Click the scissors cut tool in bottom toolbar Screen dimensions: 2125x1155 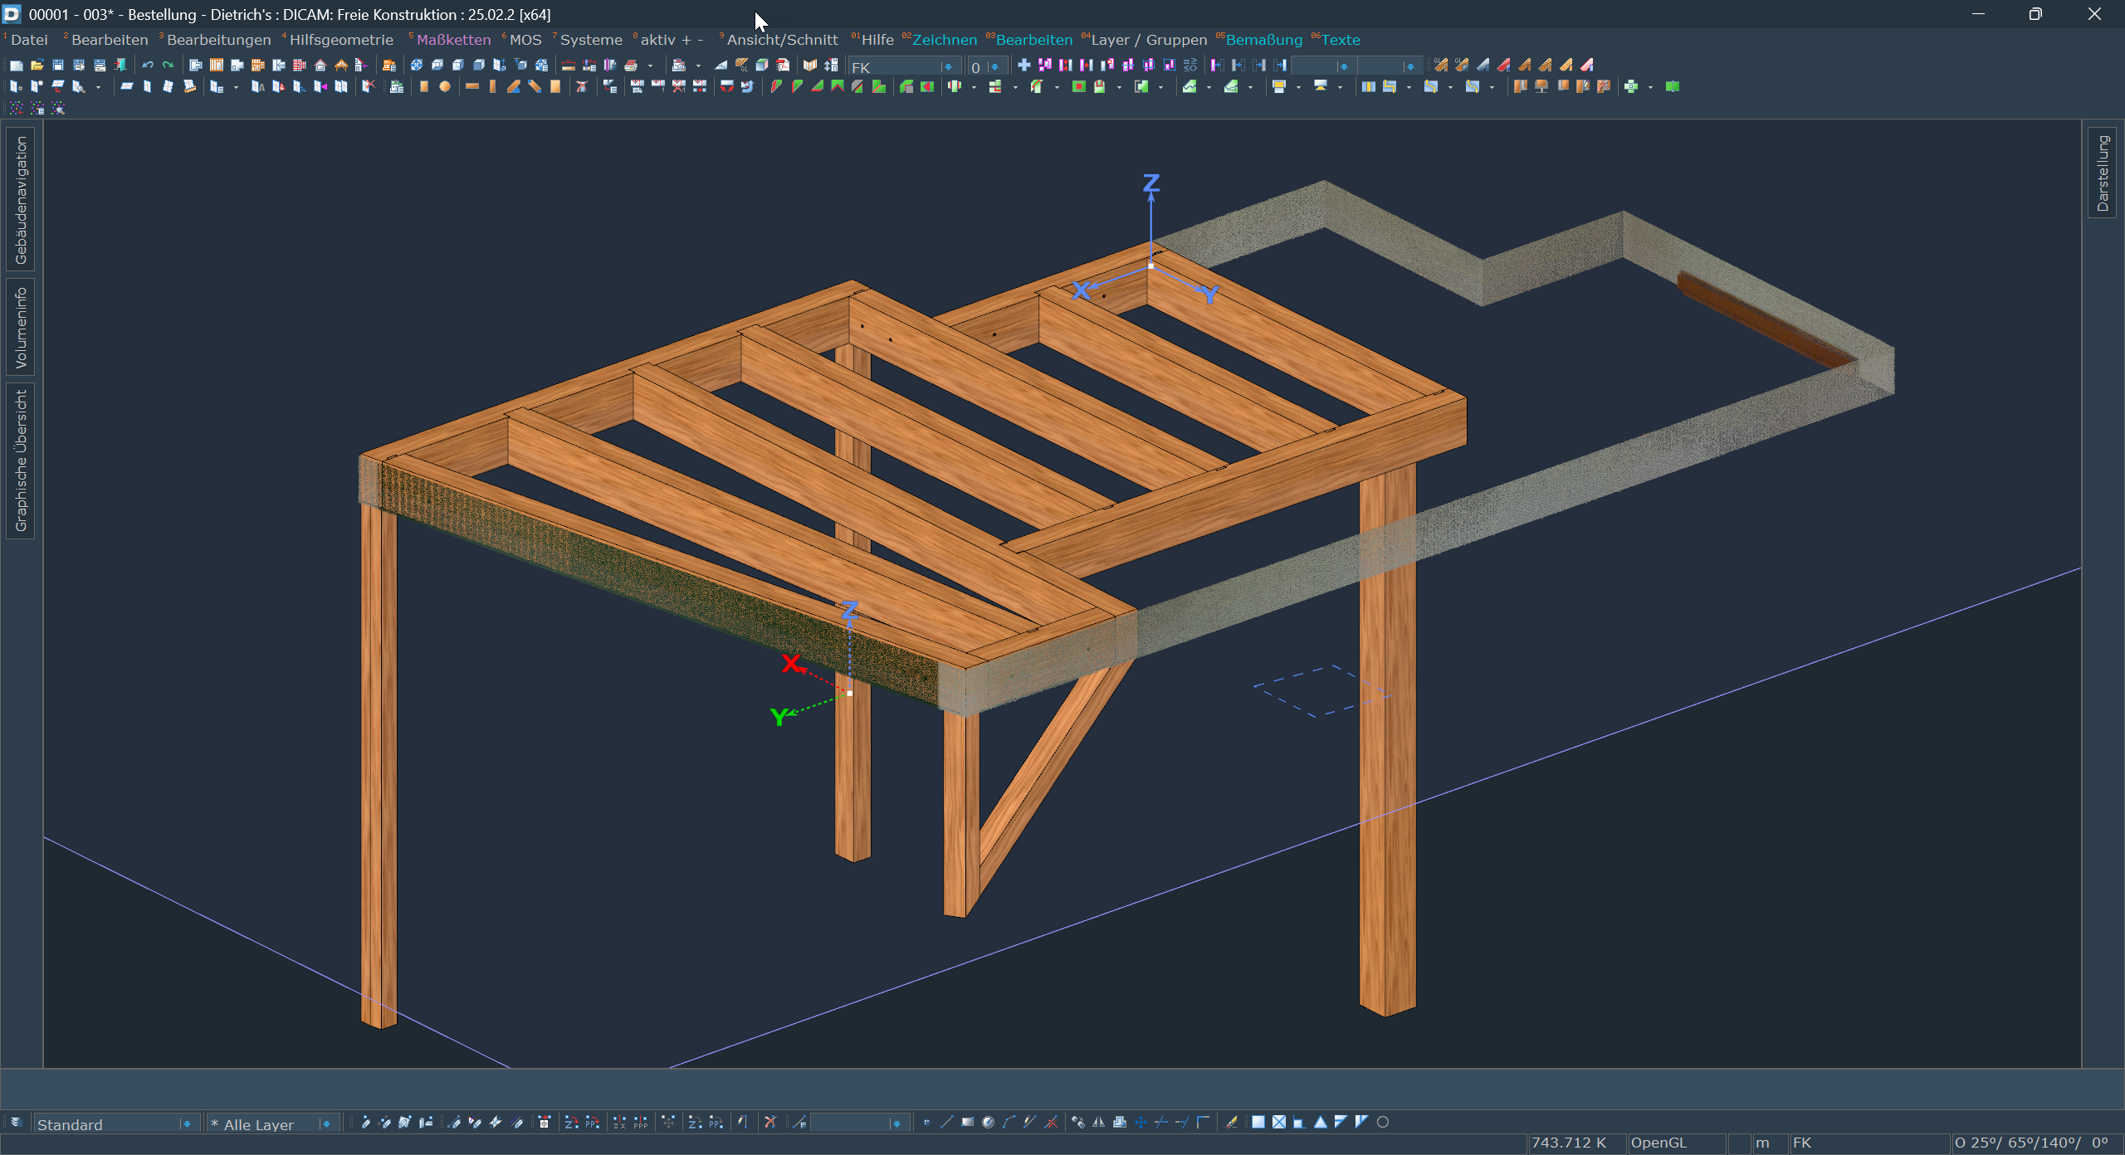coord(770,1123)
